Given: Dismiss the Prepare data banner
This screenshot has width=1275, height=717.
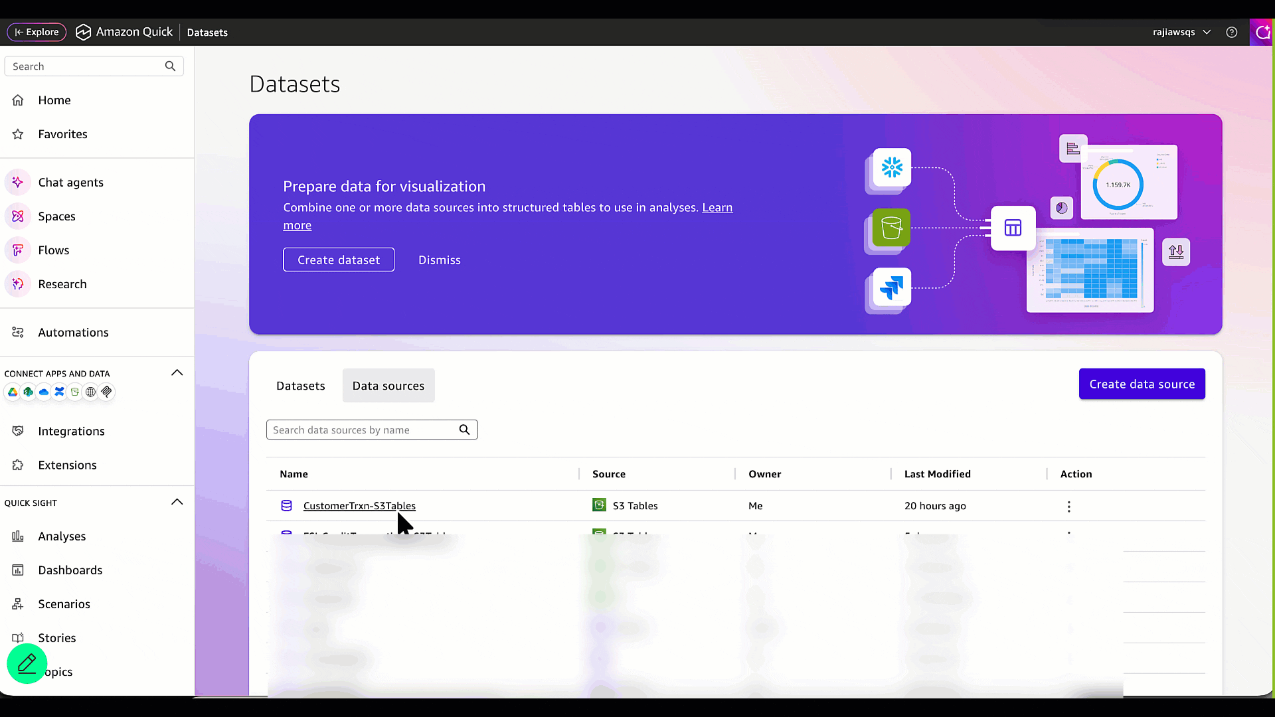Looking at the screenshot, I should (439, 260).
